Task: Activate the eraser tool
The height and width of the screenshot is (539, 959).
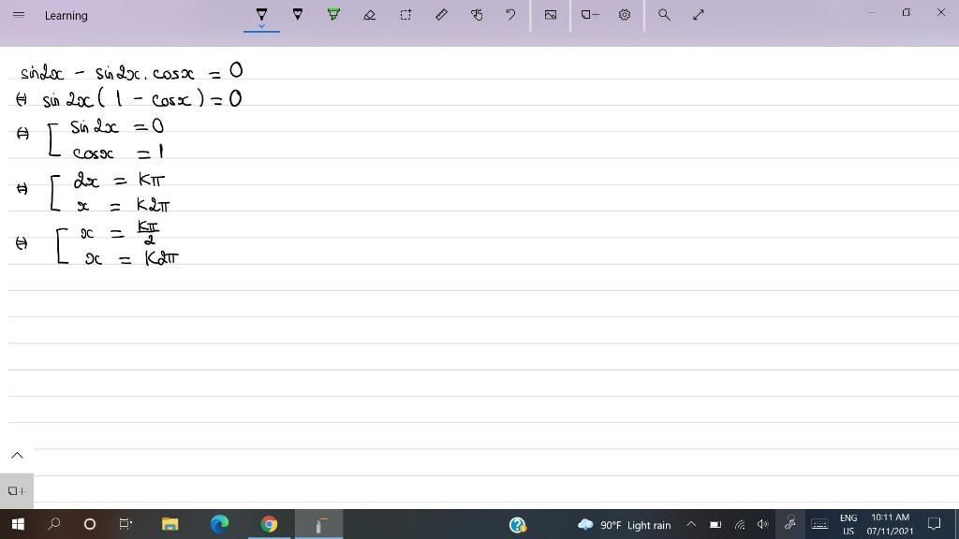Action: [x=369, y=15]
